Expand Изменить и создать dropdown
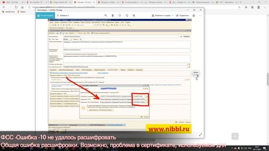The image size is (269, 151). 162,16
